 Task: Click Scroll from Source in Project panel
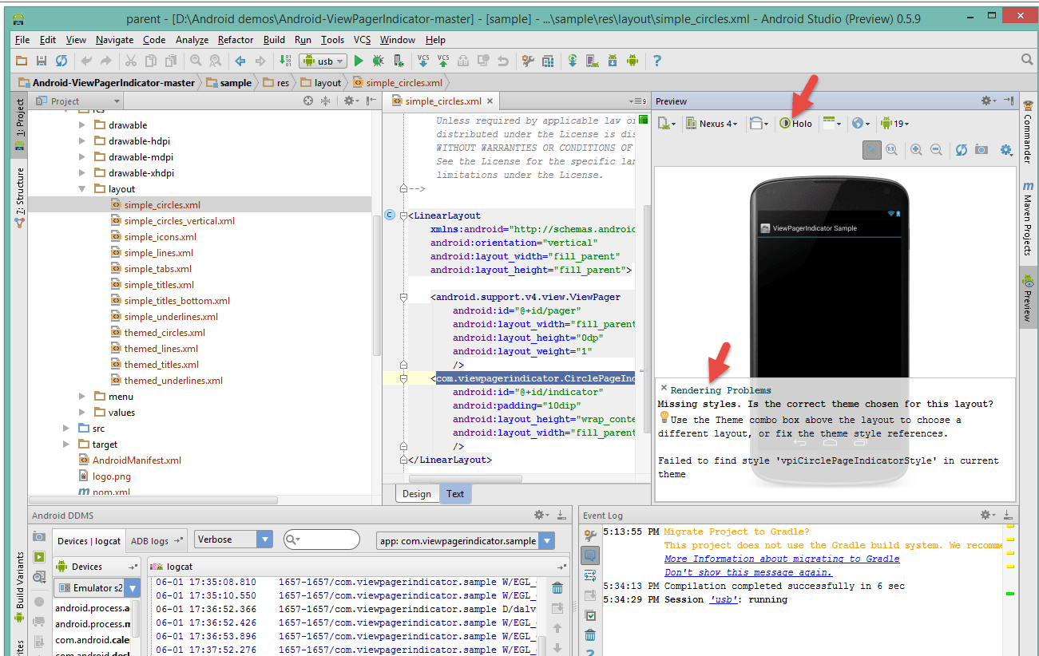[308, 101]
